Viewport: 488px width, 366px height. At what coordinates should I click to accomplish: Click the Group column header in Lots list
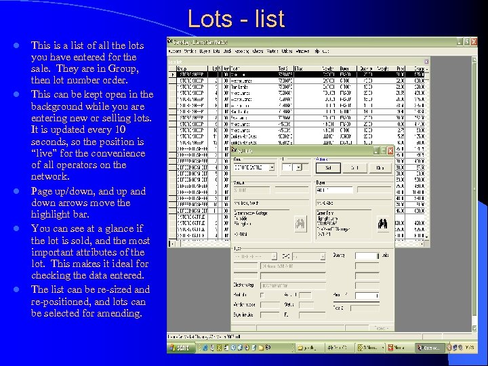pyautogui.click(x=192, y=68)
